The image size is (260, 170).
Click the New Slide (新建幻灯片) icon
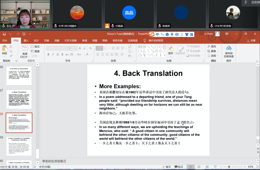pyautogui.click(x=25, y=49)
